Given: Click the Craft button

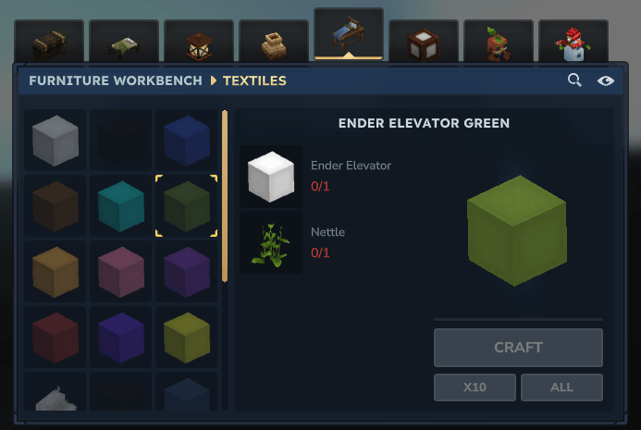Looking at the screenshot, I should (x=518, y=348).
